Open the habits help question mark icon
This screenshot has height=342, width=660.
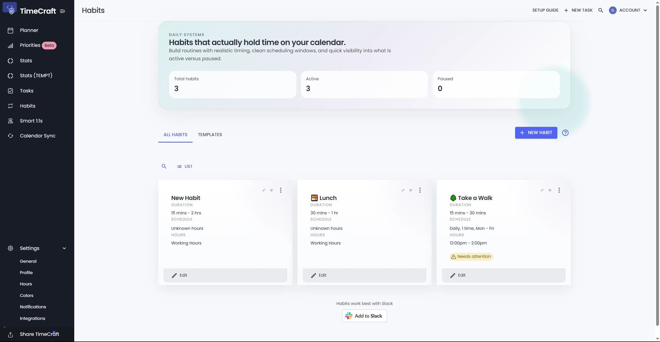(x=565, y=133)
